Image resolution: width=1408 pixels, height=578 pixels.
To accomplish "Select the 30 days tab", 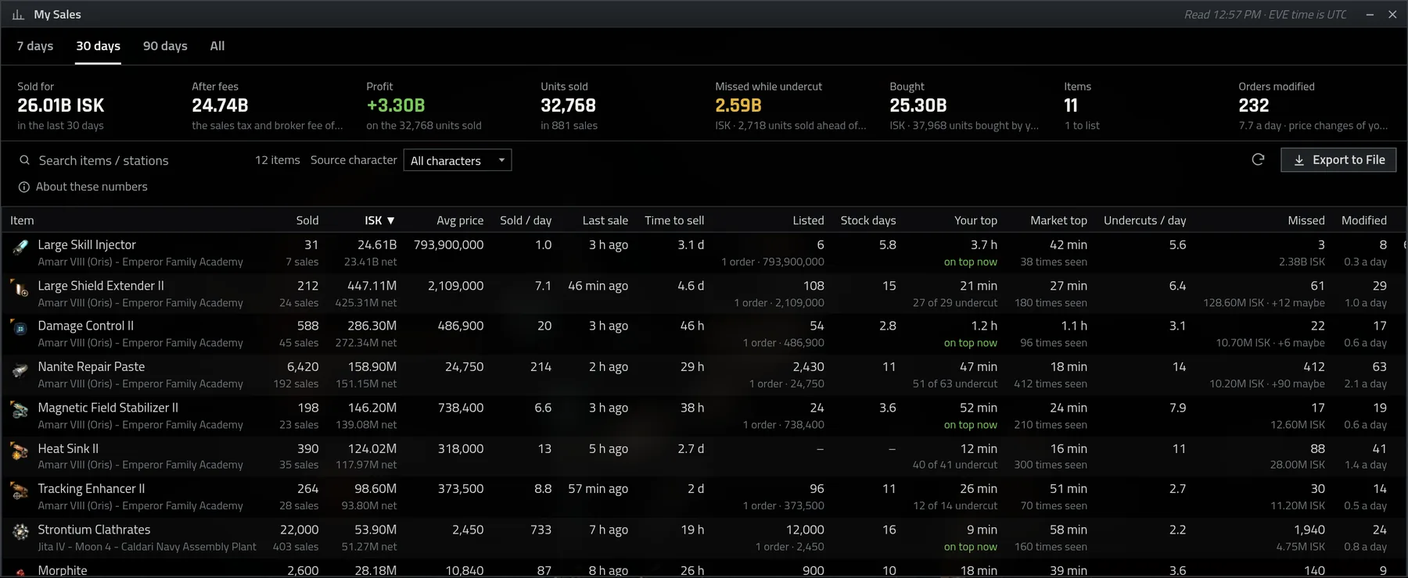I will [99, 46].
